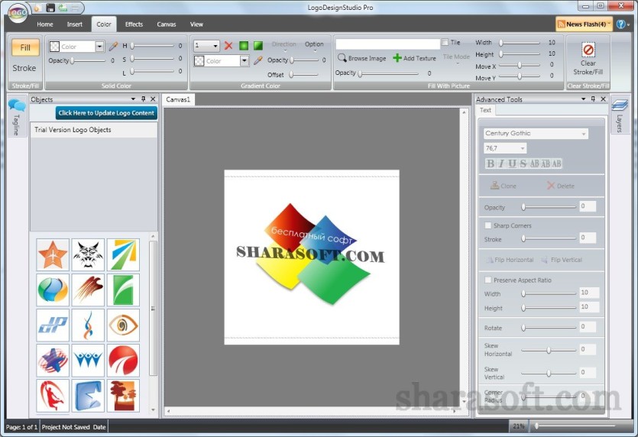Viewport: 638px width, 437px height.
Task: Use the gradient color eyedropper tool
Action: tap(257, 60)
